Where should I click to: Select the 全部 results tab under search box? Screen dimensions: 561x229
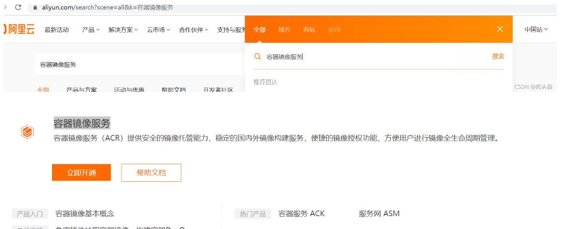pyautogui.click(x=43, y=90)
